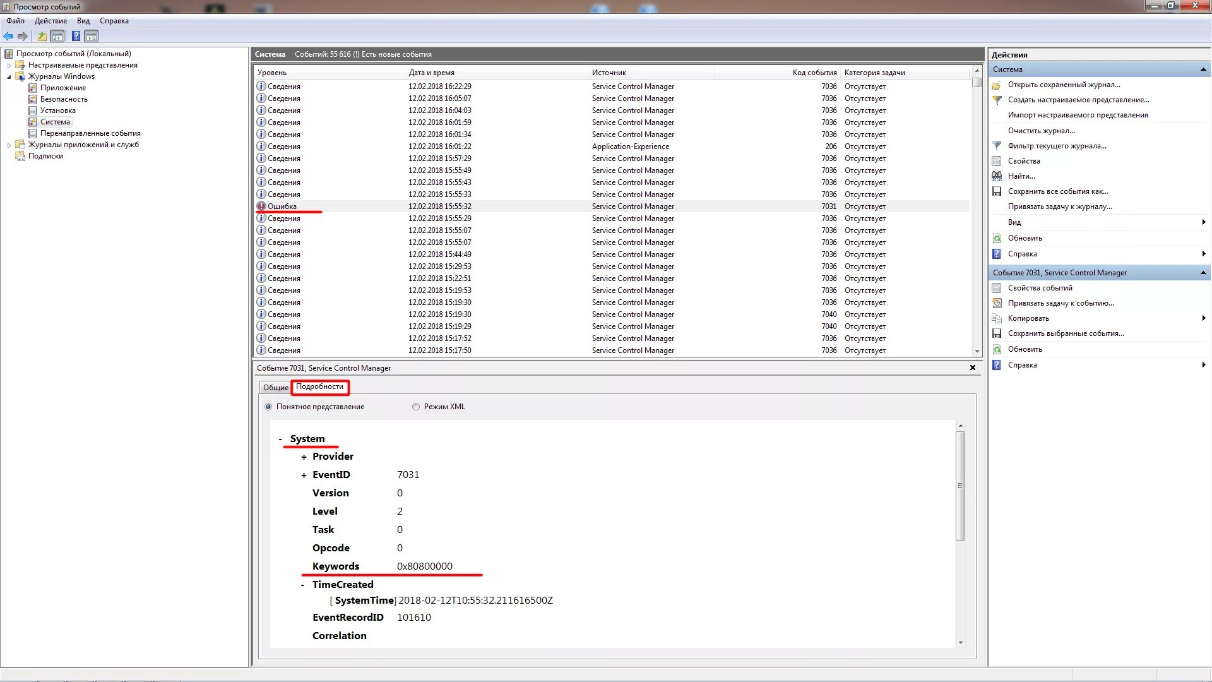Screen dimensions: 1212x682
Task: Select the Режим XML radio button
Action: click(416, 407)
